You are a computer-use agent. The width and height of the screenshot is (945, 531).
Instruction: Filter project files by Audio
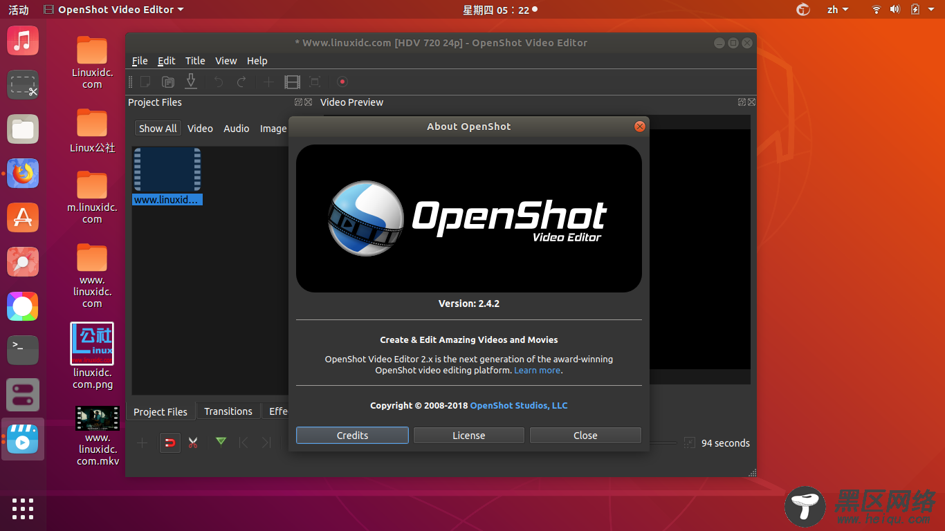point(236,128)
